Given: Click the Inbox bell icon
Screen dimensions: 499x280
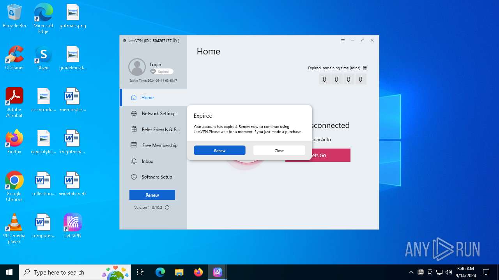Looking at the screenshot, I should tap(134, 161).
